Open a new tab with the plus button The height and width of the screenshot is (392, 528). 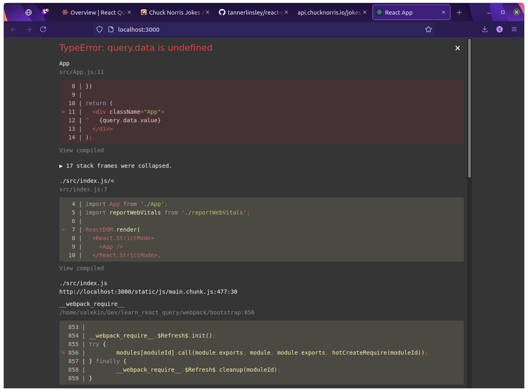459,12
